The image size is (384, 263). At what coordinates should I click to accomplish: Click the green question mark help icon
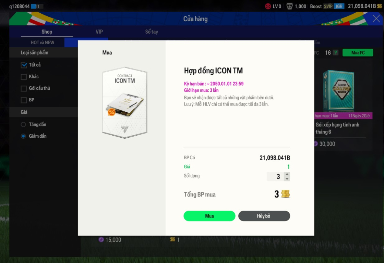[336, 53]
